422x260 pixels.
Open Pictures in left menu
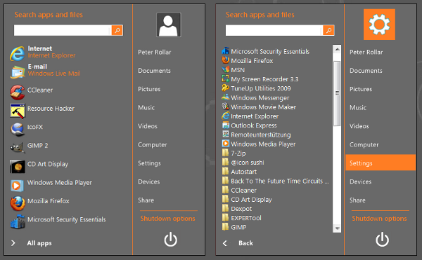coord(149,89)
